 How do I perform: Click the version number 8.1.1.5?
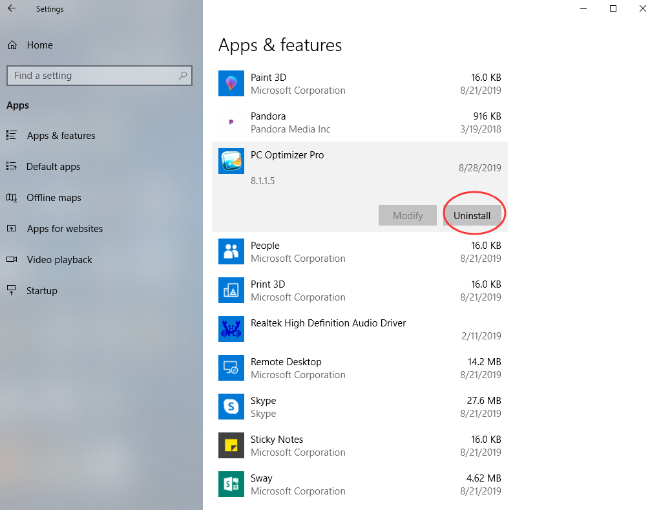263,181
